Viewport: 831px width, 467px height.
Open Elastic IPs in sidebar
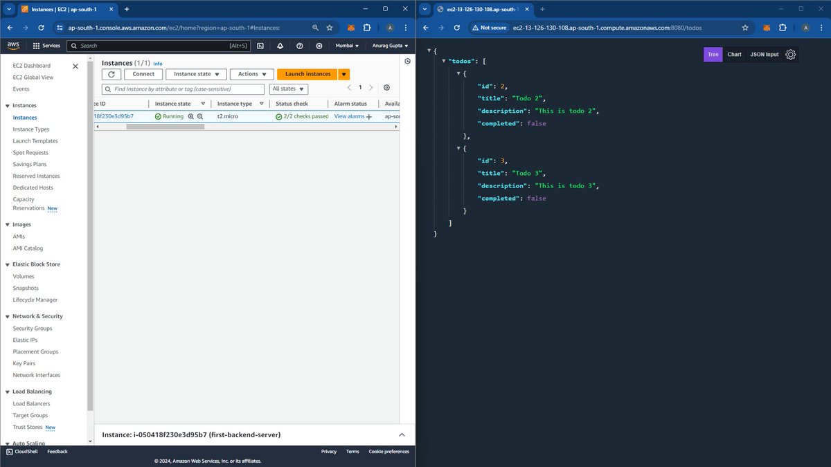[x=26, y=340]
